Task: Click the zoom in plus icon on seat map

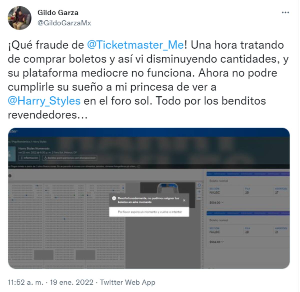Action: point(199,192)
